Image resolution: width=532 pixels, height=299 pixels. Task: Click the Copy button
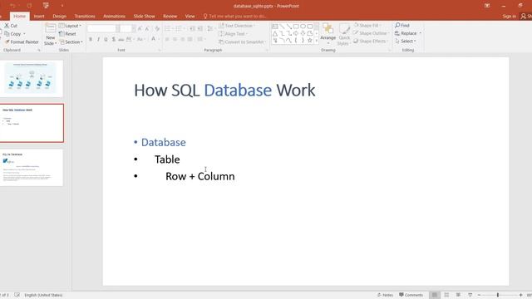[x=15, y=34]
